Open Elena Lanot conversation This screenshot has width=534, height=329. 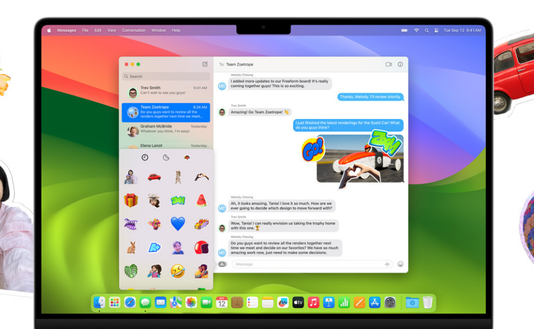[x=166, y=145]
